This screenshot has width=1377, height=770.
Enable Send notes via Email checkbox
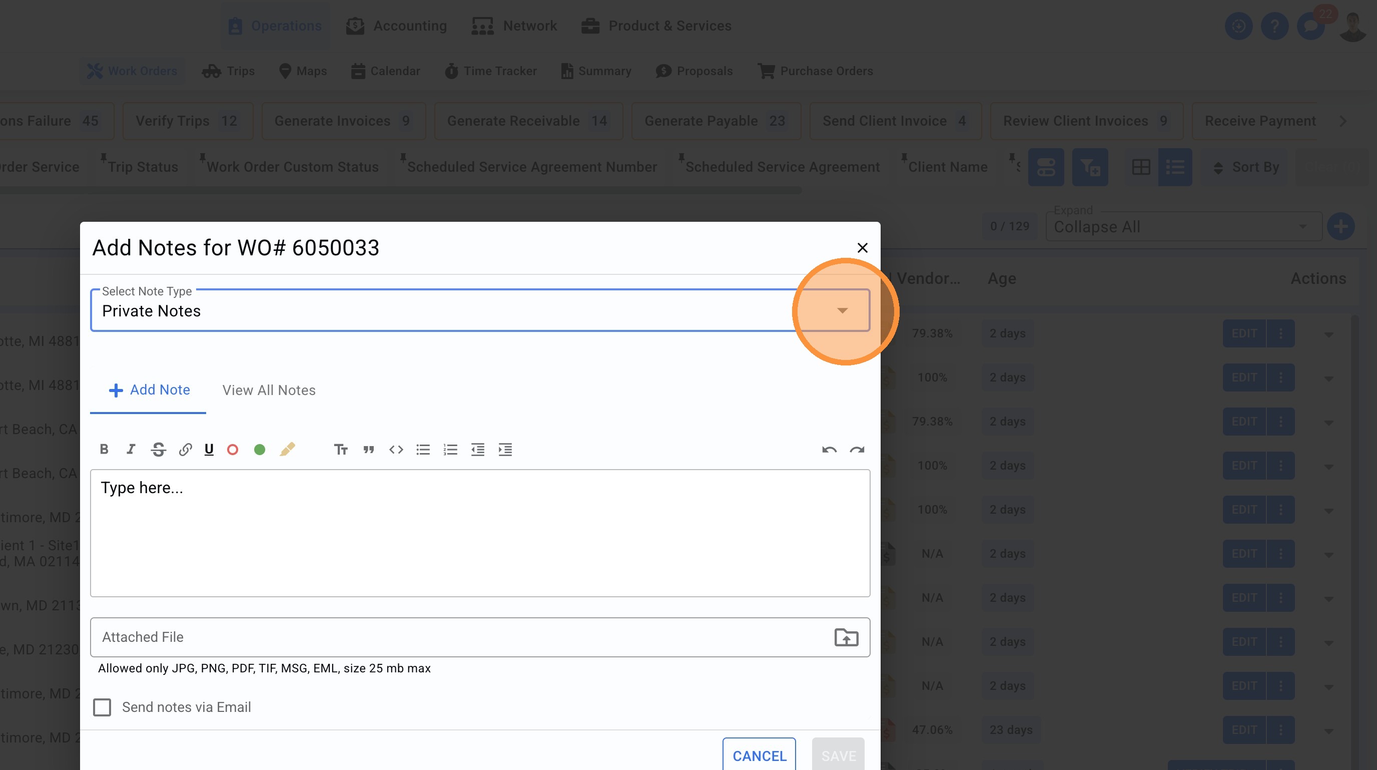102,707
